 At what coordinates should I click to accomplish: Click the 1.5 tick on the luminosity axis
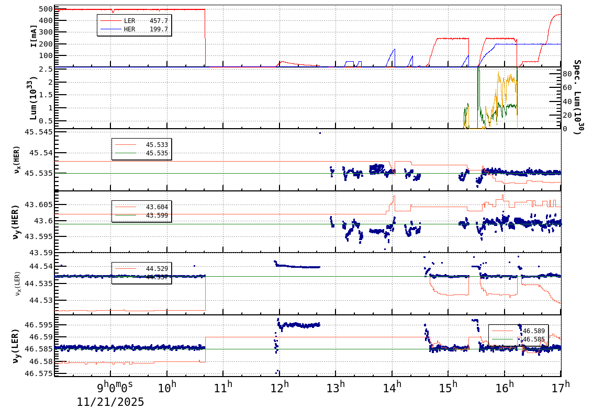point(46,95)
